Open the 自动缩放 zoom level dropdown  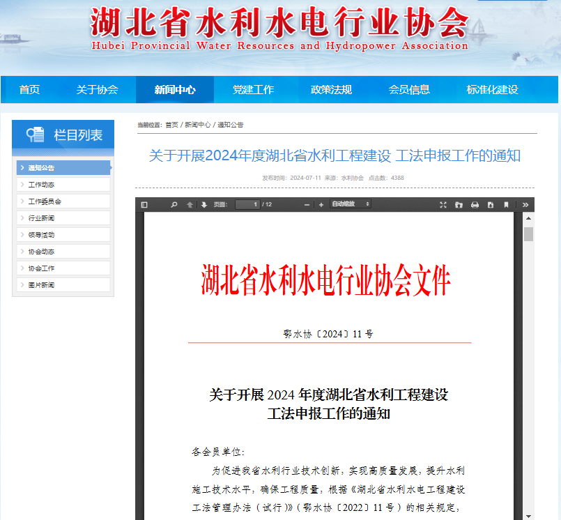point(348,204)
